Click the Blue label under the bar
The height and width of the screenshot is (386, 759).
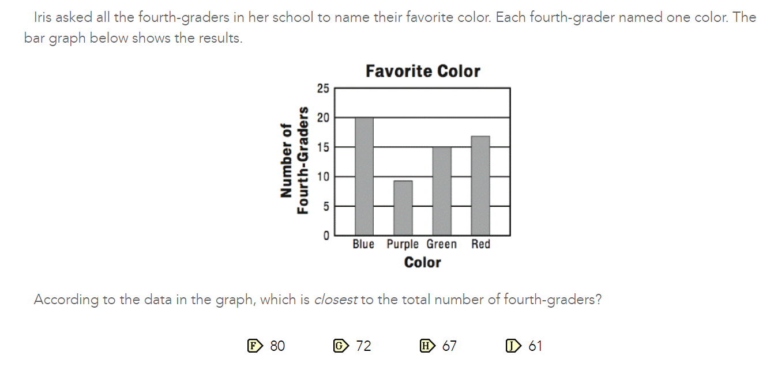pos(363,244)
